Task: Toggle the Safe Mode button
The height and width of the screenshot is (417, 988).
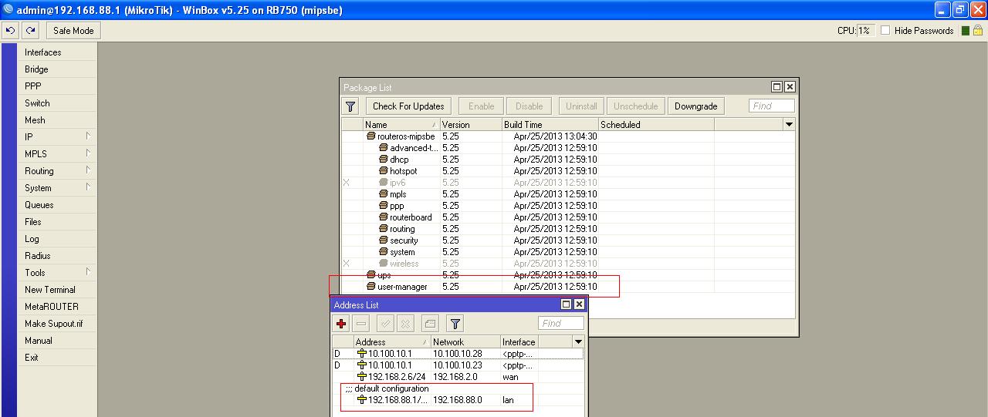Action: (x=73, y=31)
